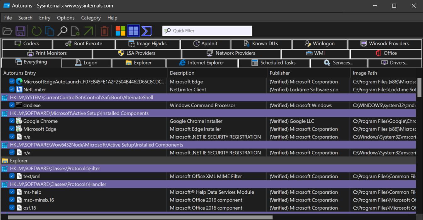Image resolution: width=423 pixels, height=220 pixels.
Task: Uncheck the ms-help entry checkbox
Action: point(12,192)
